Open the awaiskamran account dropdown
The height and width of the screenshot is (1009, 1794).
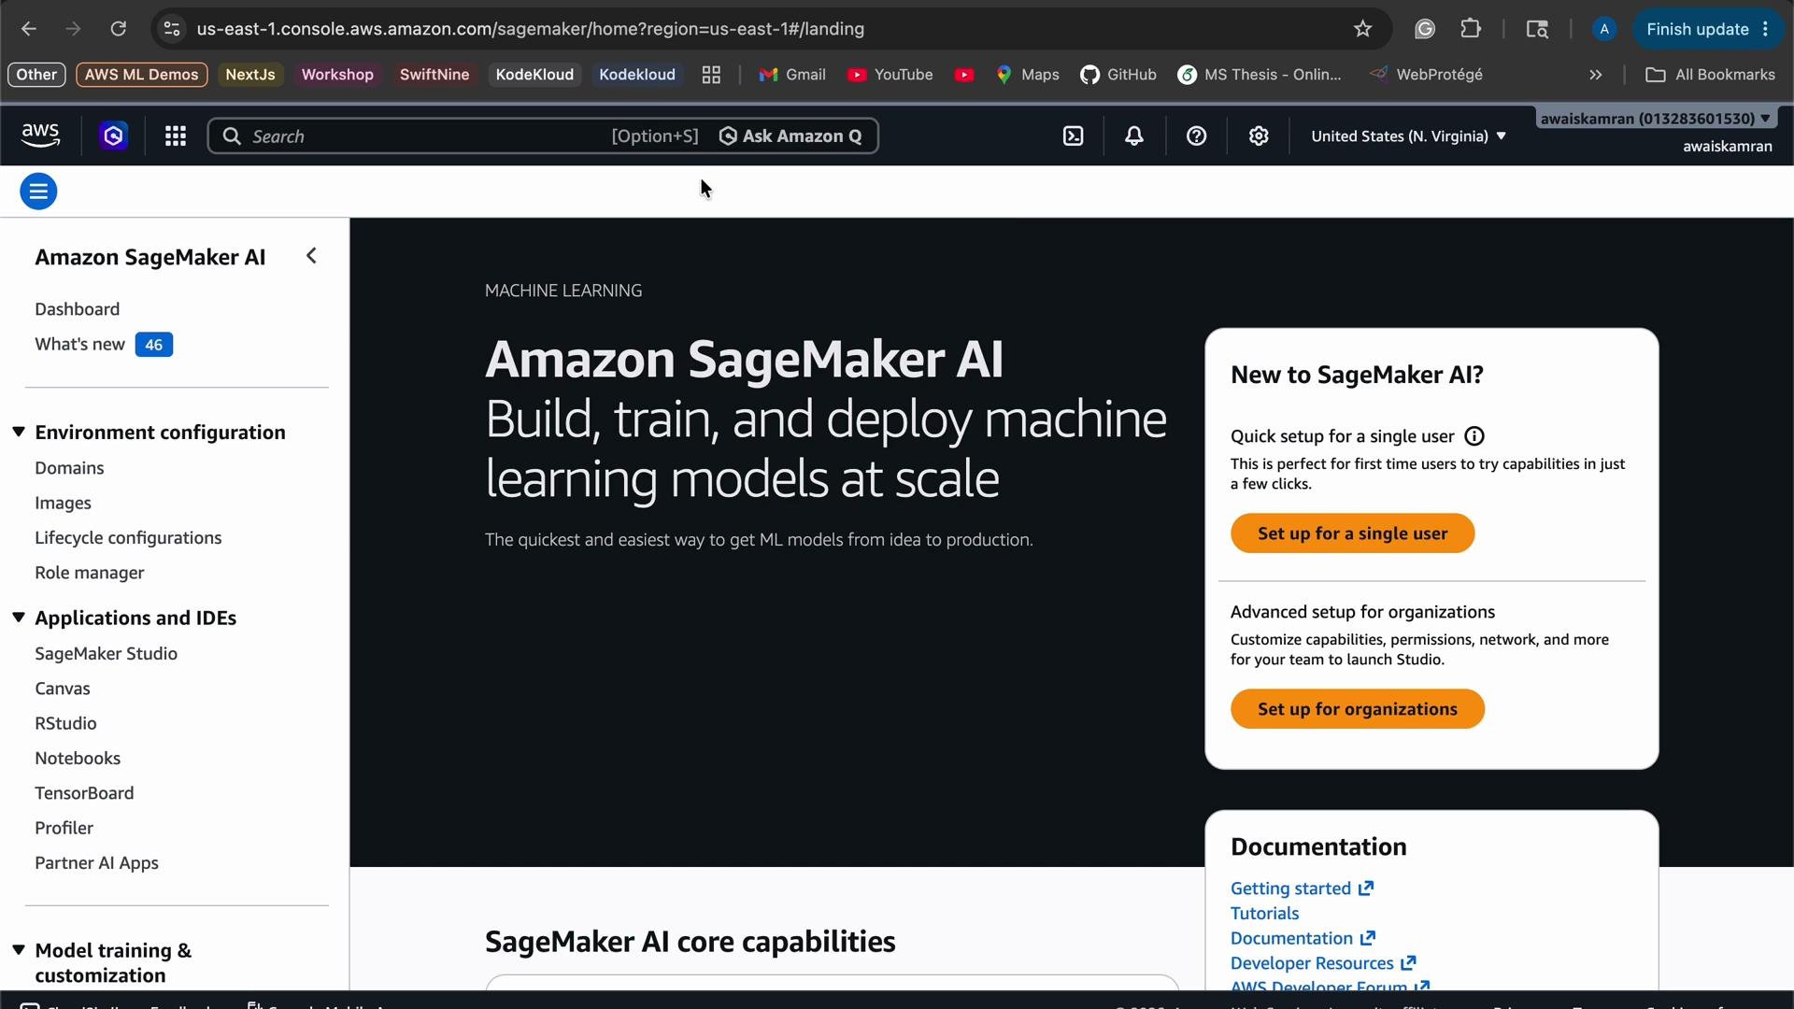point(1656,119)
